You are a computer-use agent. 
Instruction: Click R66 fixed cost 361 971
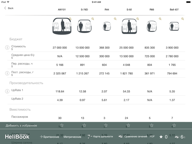(150, 73)
